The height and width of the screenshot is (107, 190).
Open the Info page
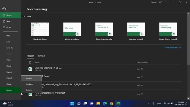click(x=10, y=36)
